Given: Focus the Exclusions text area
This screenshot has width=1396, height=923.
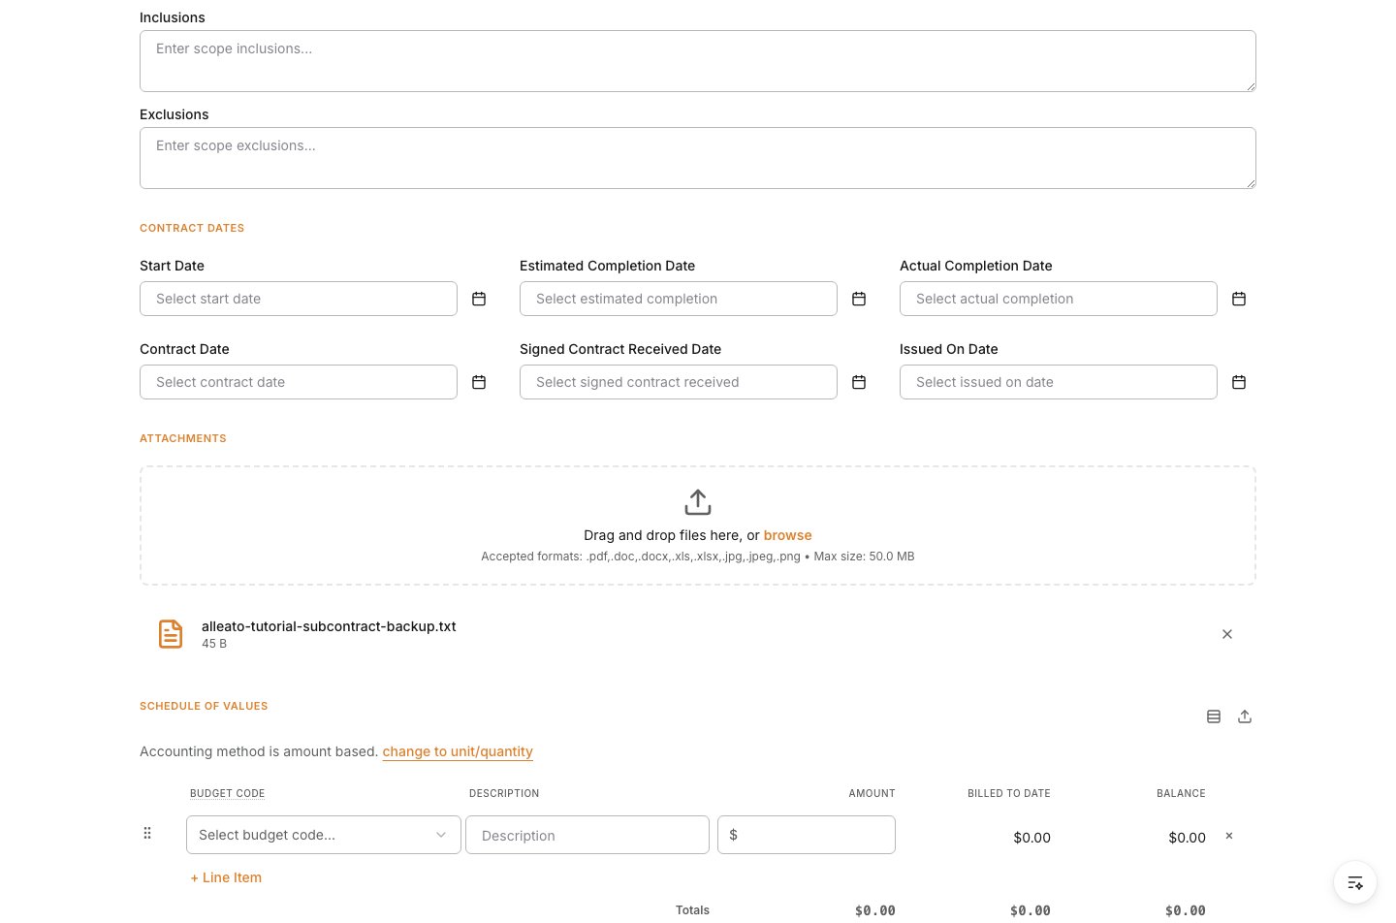Looking at the screenshot, I should [x=698, y=158].
